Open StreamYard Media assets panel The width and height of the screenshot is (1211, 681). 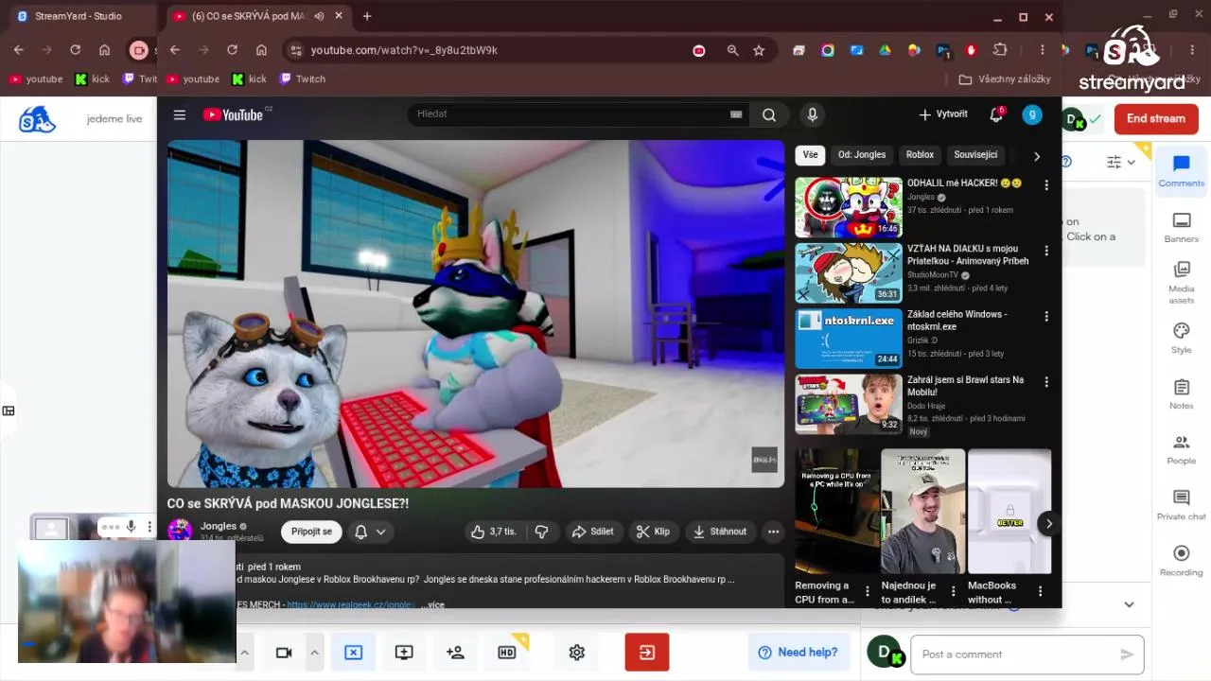(x=1181, y=283)
